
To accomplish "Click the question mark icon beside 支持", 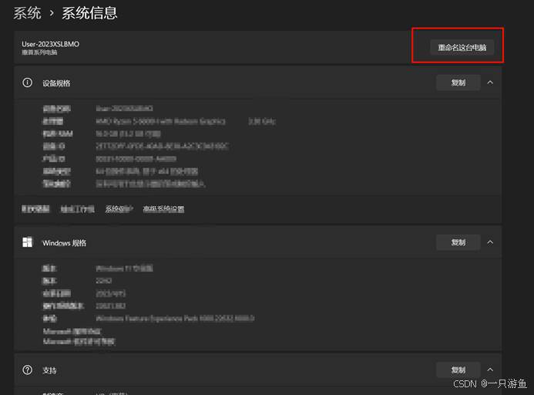I will click(x=27, y=370).
